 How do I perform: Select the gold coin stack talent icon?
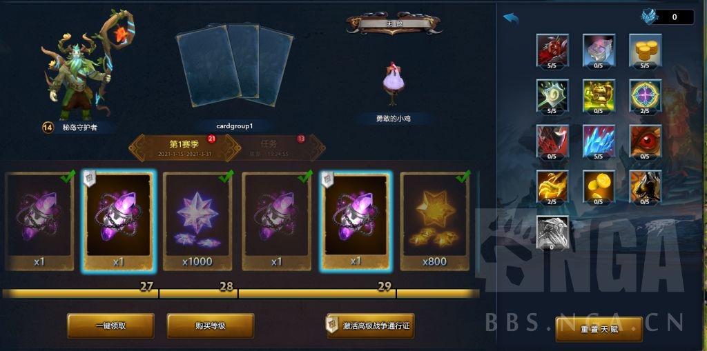pyautogui.click(x=646, y=50)
